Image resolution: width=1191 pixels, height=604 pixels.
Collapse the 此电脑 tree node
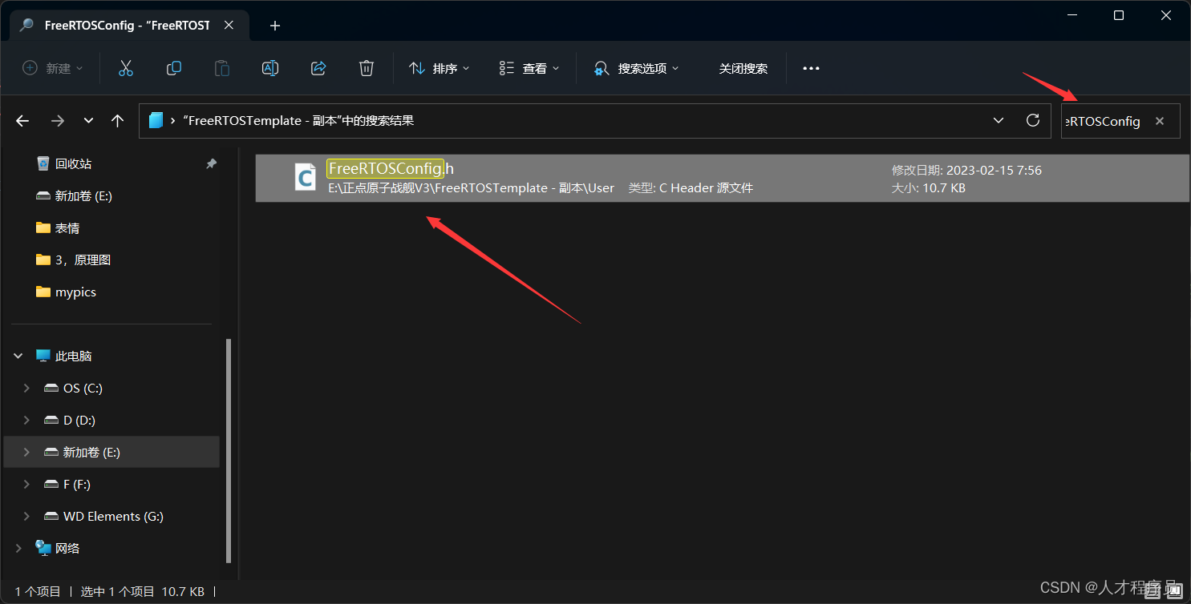tap(19, 356)
